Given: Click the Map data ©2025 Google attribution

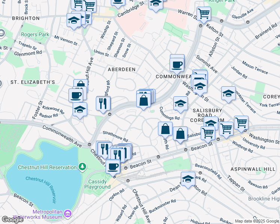Looking at the screenshot, I should 257,221.
